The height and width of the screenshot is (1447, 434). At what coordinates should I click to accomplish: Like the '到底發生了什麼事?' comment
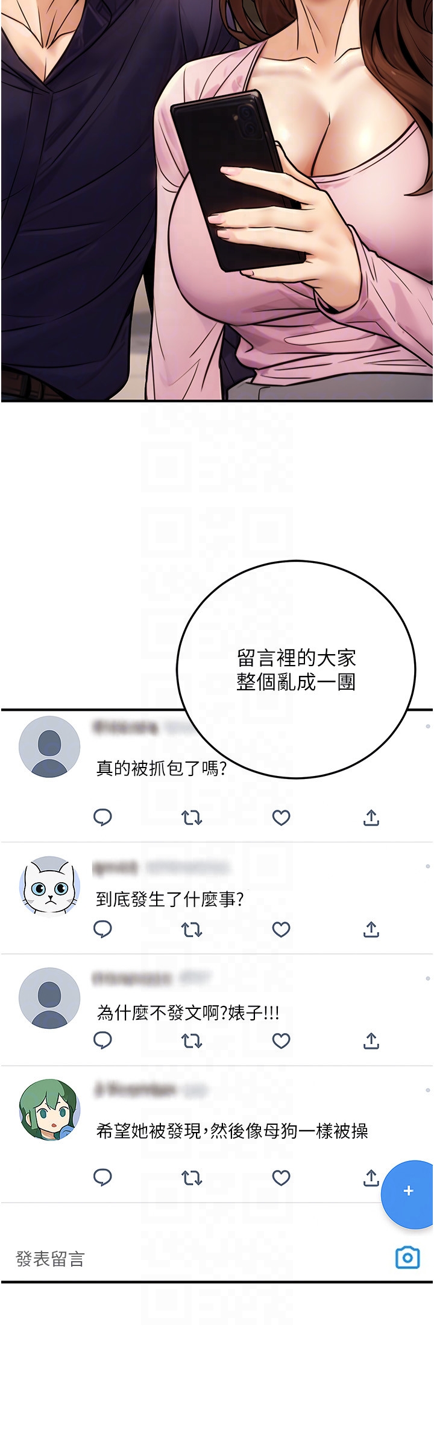[281, 929]
